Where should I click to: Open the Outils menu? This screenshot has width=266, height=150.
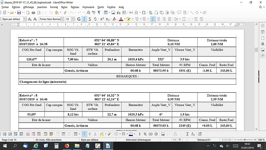[x=101, y=7]
